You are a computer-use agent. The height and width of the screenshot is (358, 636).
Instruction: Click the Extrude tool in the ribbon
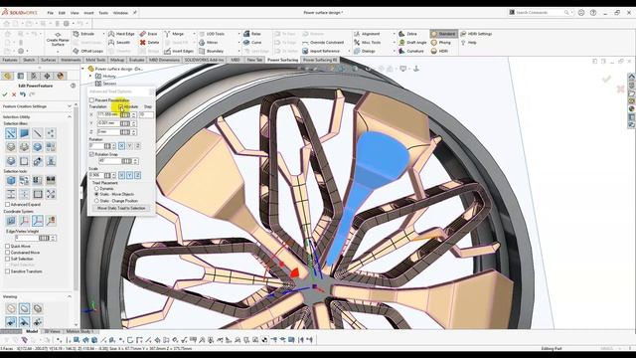[83, 34]
